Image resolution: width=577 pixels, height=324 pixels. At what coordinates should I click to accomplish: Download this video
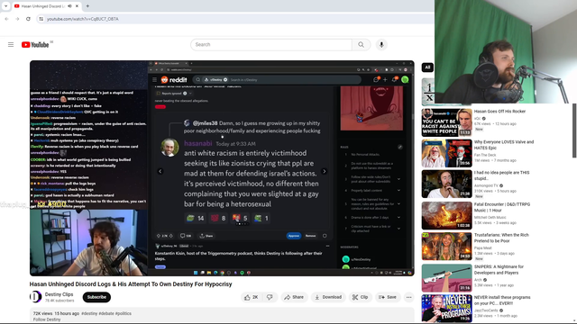[x=328, y=297]
